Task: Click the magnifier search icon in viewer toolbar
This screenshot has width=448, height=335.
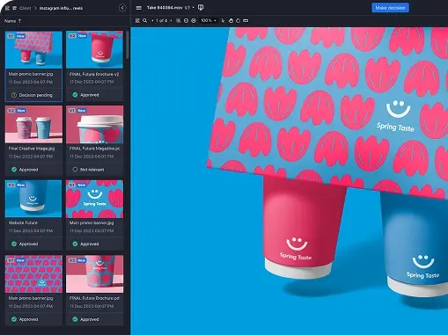Action: pyautogui.click(x=145, y=21)
